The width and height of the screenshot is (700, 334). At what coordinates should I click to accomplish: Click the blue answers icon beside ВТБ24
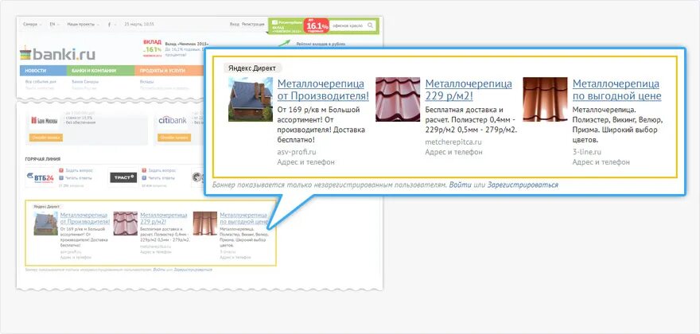coord(61,177)
